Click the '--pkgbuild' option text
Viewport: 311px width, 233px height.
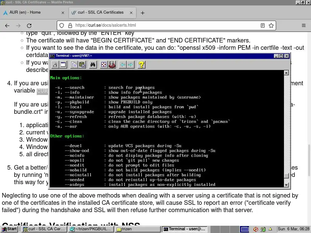click(77, 102)
